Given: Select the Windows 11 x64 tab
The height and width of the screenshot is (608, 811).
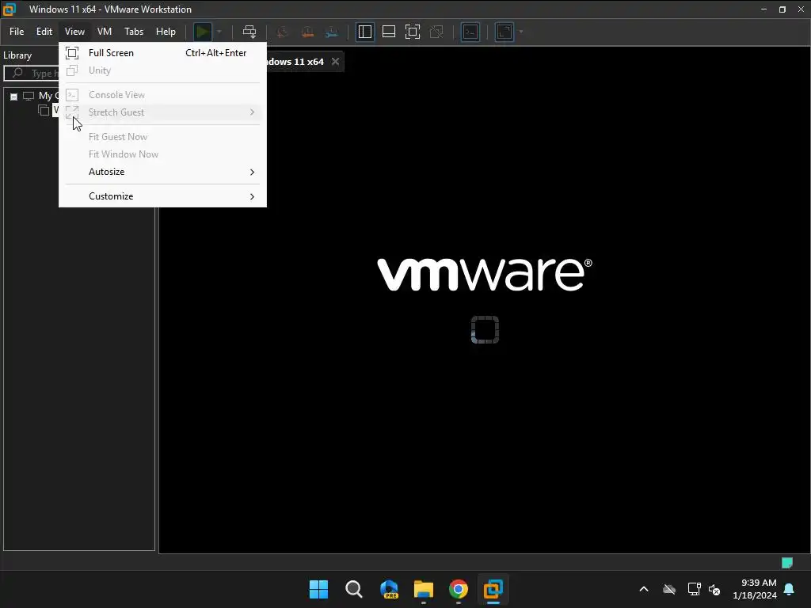Looking at the screenshot, I should [x=295, y=62].
